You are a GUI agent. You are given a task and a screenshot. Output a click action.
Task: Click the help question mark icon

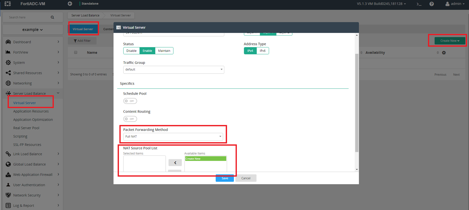tap(432, 4)
